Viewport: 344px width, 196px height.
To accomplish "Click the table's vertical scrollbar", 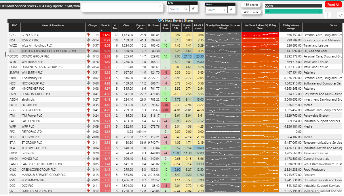I will (x=343, y=48).
